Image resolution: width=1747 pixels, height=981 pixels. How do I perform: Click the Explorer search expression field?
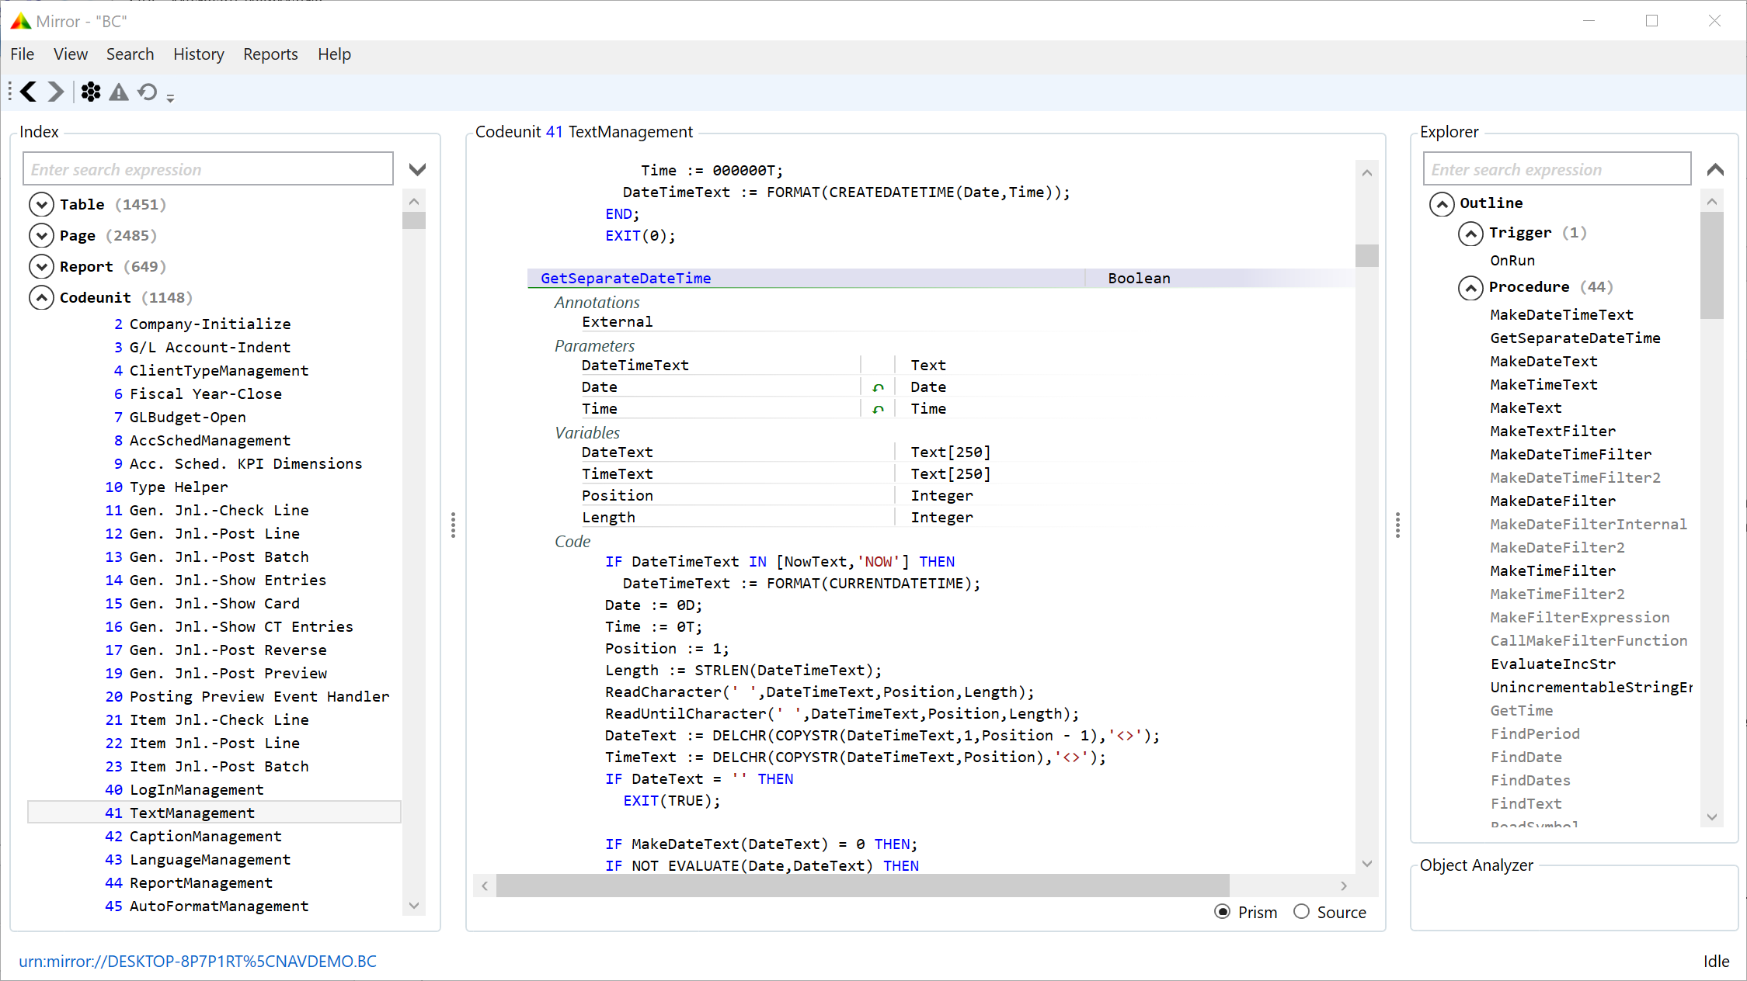pyautogui.click(x=1557, y=169)
